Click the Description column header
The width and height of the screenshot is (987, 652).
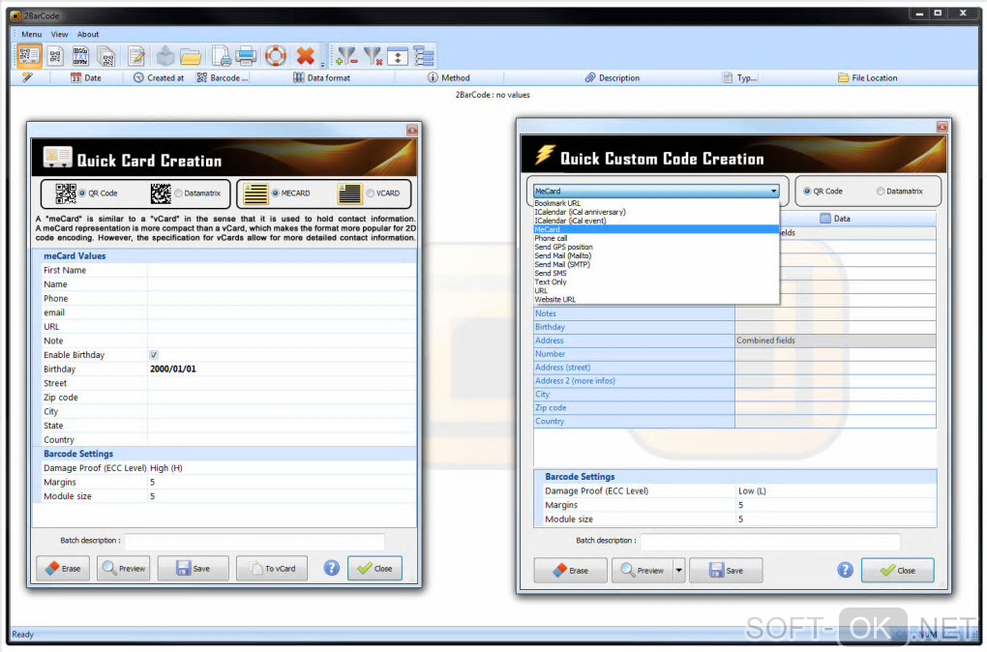coord(612,78)
